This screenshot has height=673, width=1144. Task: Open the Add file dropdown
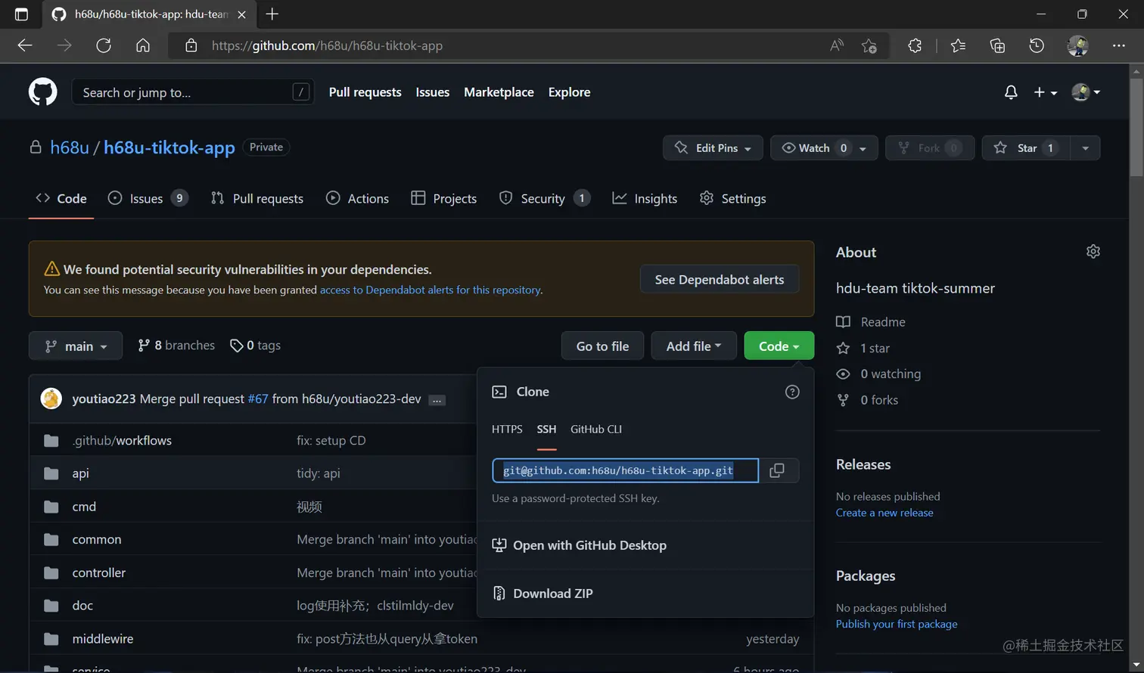click(x=694, y=346)
